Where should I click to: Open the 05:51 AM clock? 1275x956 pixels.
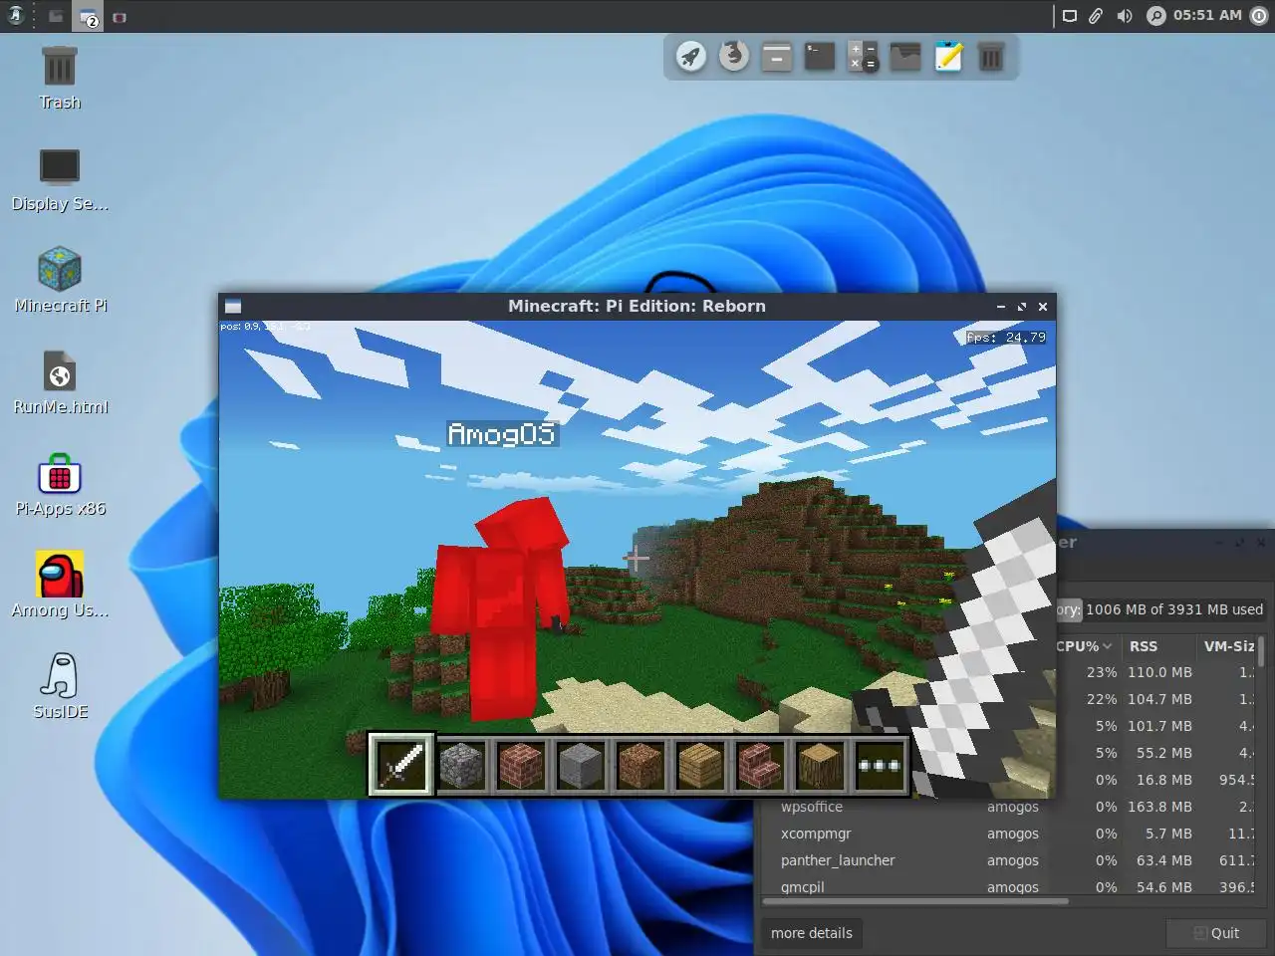pyautogui.click(x=1207, y=15)
